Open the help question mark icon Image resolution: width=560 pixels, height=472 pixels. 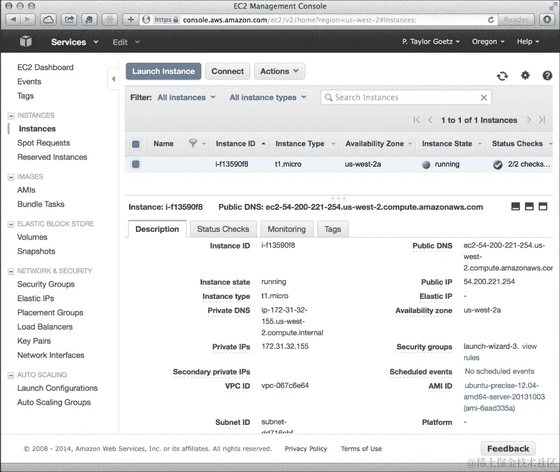coord(547,76)
